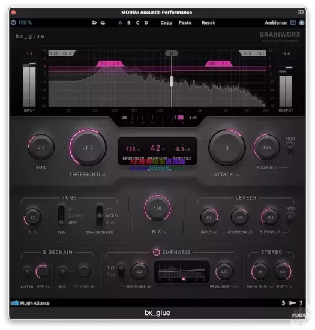Toggle the AUTO output level button

[290, 217]
